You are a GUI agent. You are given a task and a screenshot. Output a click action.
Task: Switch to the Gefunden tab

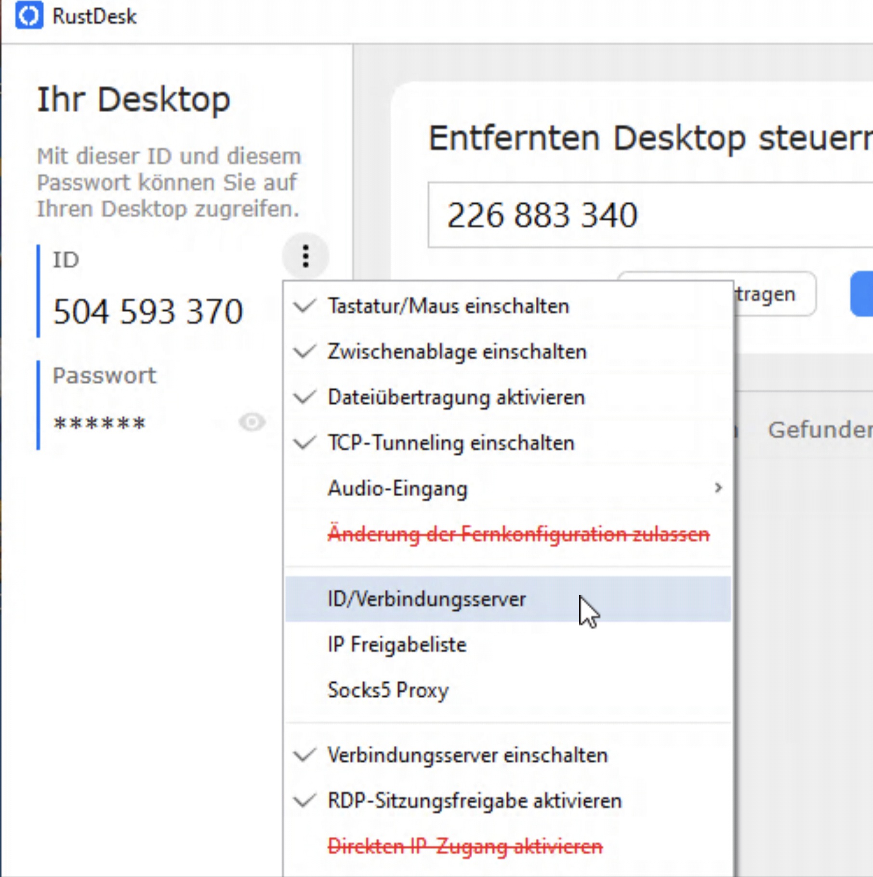819,430
